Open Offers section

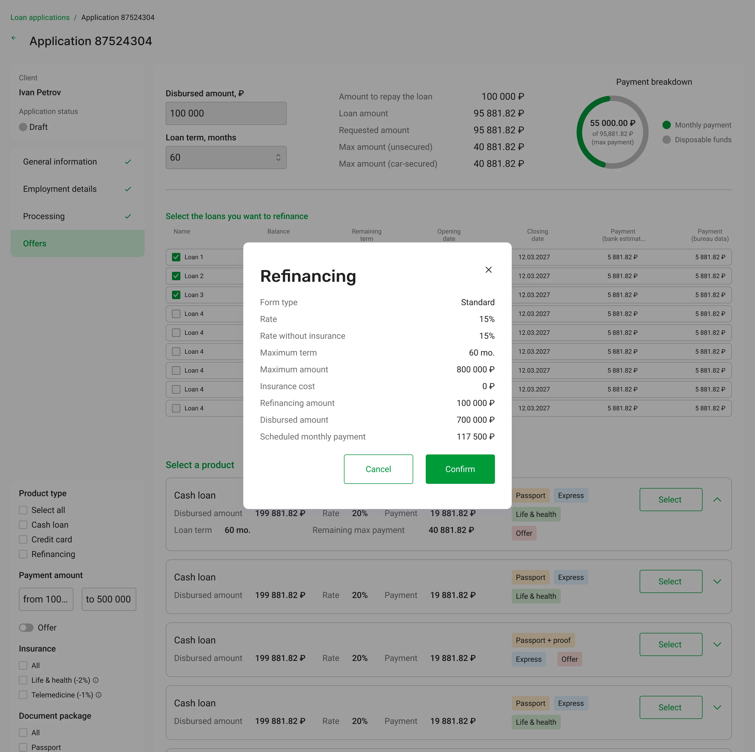coord(77,244)
